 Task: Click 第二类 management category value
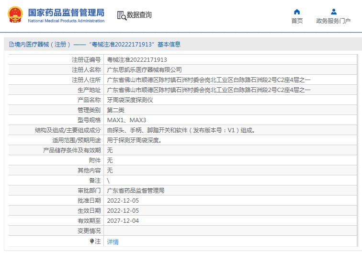click(116, 110)
